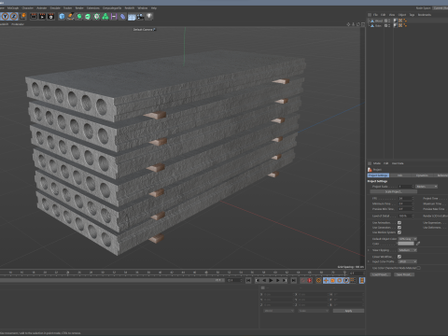The width and height of the screenshot is (448, 336).
Task: Click the Project icon in Attributes
Action: (x=370, y=170)
